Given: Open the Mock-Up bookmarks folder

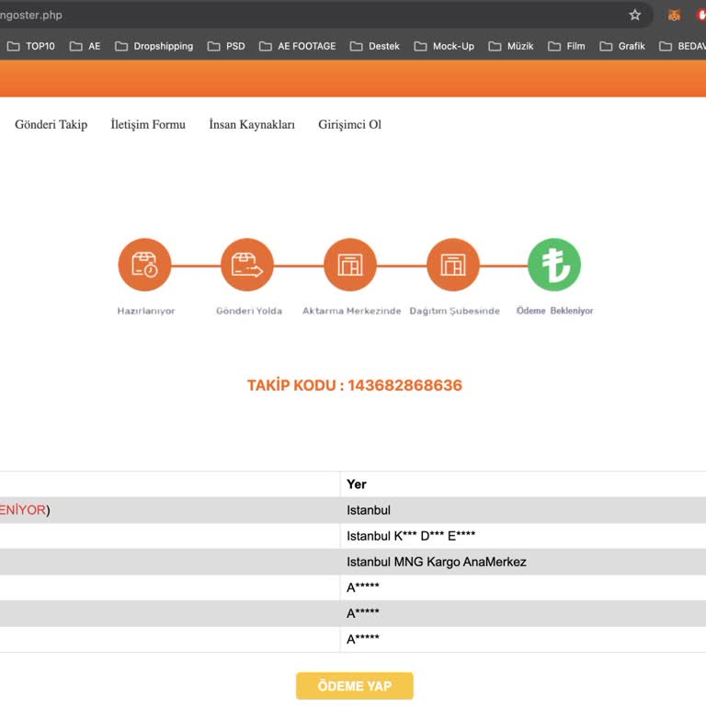Looking at the screenshot, I should (444, 46).
